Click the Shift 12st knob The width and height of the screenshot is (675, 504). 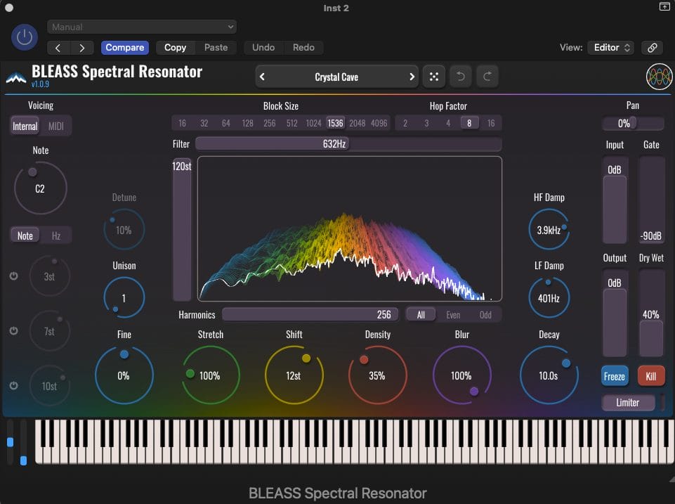(x=294, y=375)
